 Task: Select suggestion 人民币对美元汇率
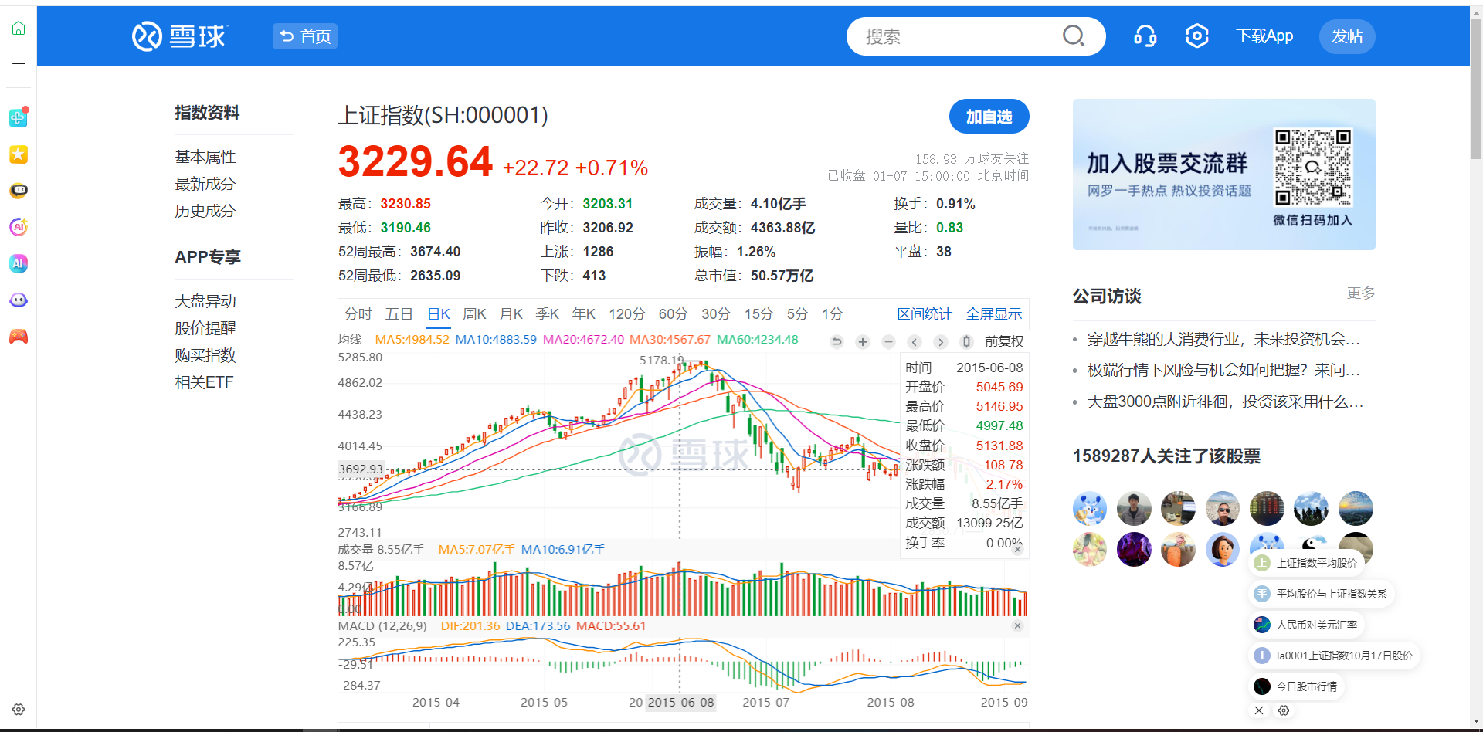(1307, 625)
